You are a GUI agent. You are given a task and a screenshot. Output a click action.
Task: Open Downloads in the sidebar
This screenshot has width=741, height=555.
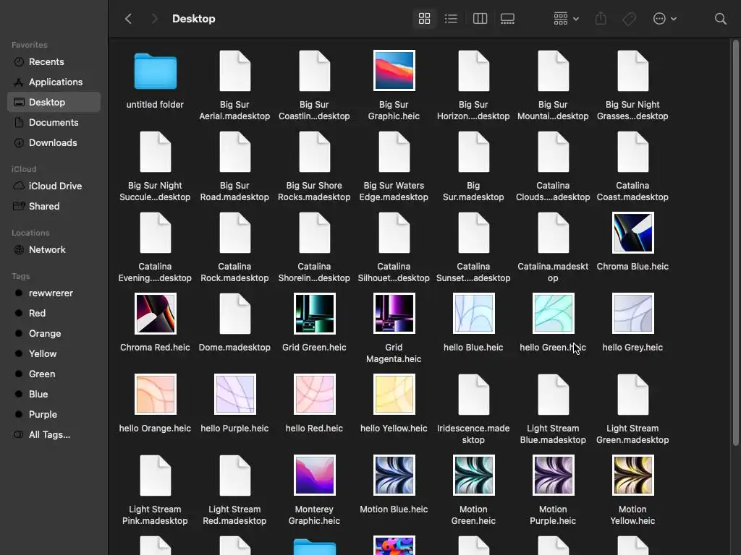tap(54, 143)
